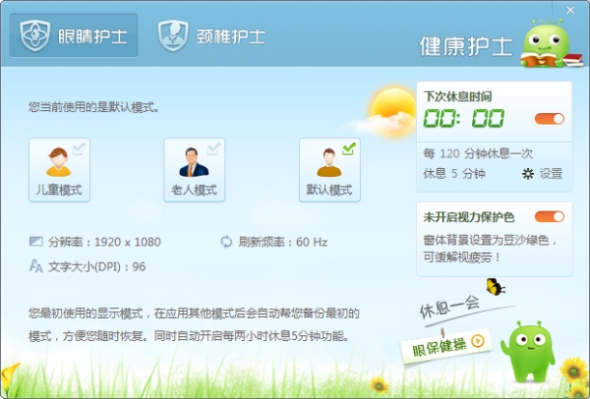Tick the grey checkmark on 儿童模式
590x399 pixels.
point(79,148)
